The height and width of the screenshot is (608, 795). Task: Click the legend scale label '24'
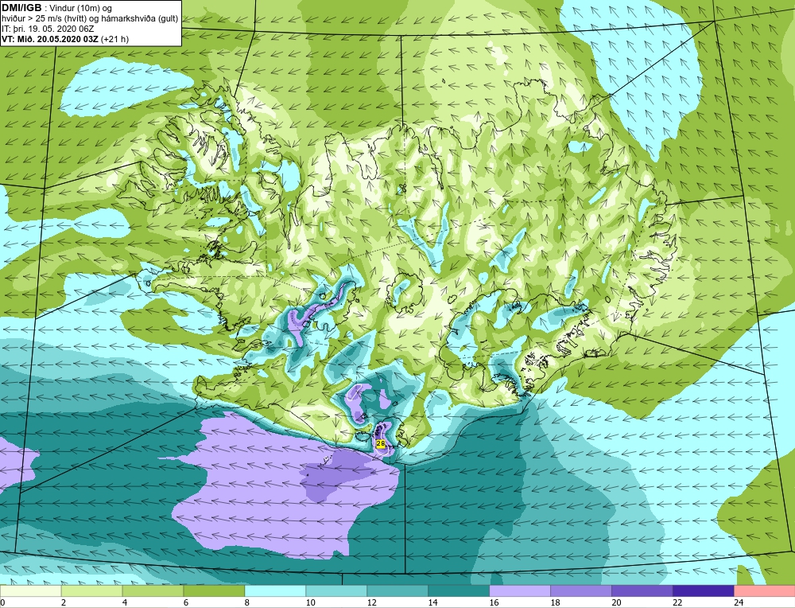(x=739, y=602)
